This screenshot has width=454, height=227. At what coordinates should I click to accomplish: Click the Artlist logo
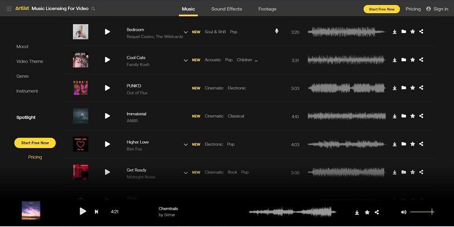(22, 8)
